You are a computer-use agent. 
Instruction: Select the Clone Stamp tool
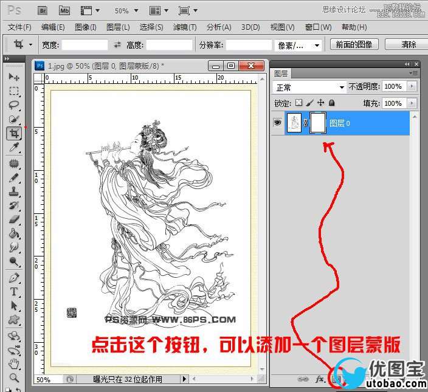click(x=14, y=192)
